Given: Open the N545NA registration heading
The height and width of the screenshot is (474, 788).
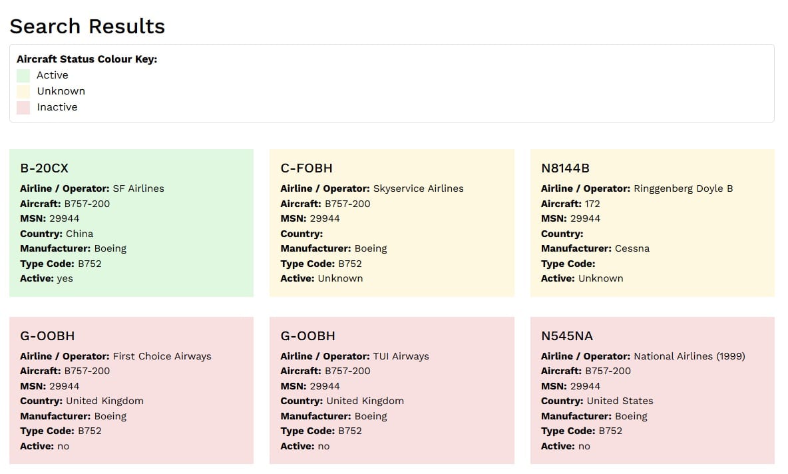Looking at the screenshot, I should (566, 336).
